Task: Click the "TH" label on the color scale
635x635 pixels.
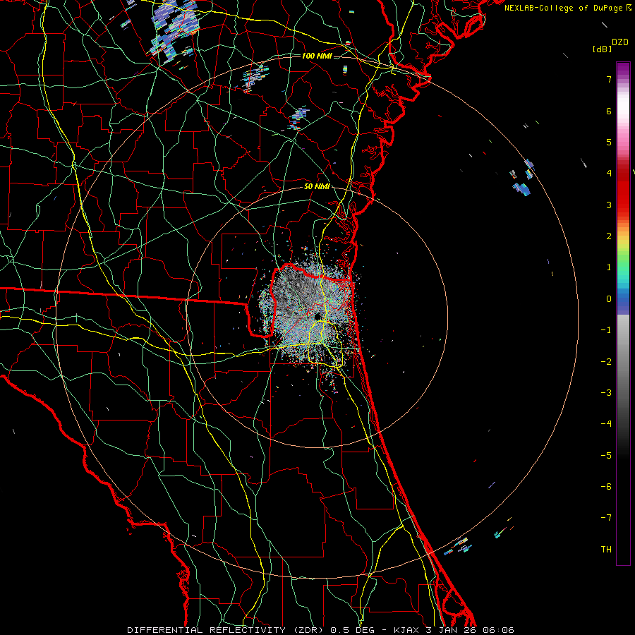Action: coord(606,550)
